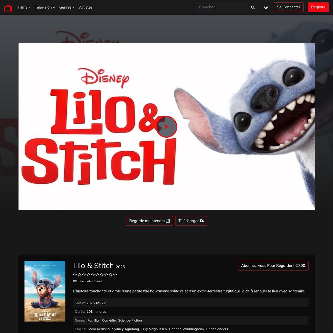Image resolution: width=333 pixels, height=333 pixels.
Task: Click the red TV site logo
Action: [8, 7]
